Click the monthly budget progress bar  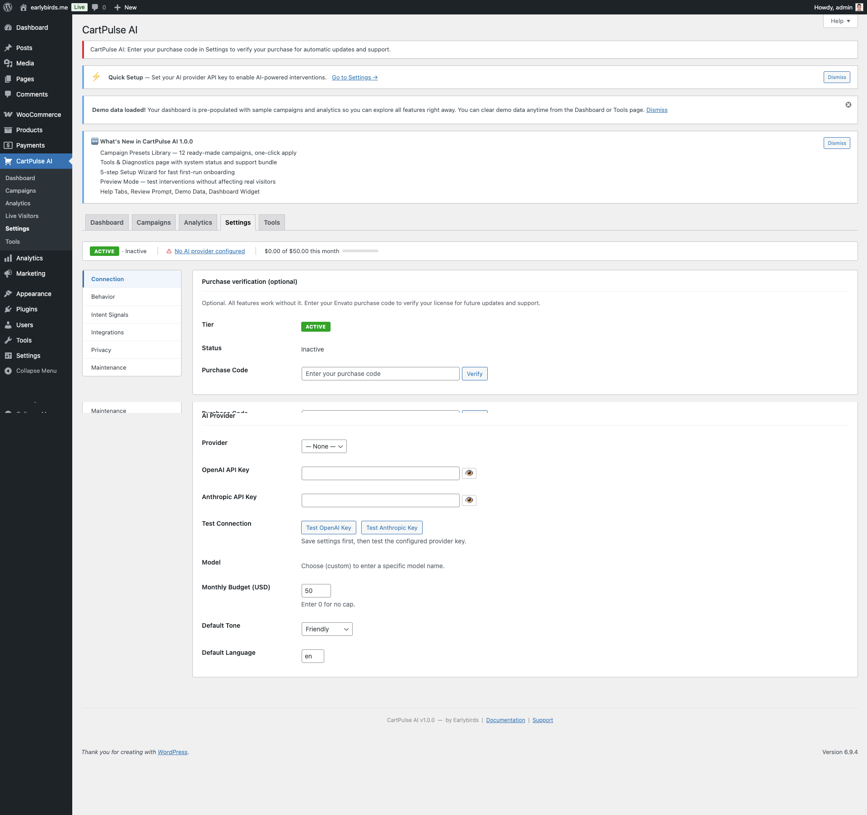[360, 251]
